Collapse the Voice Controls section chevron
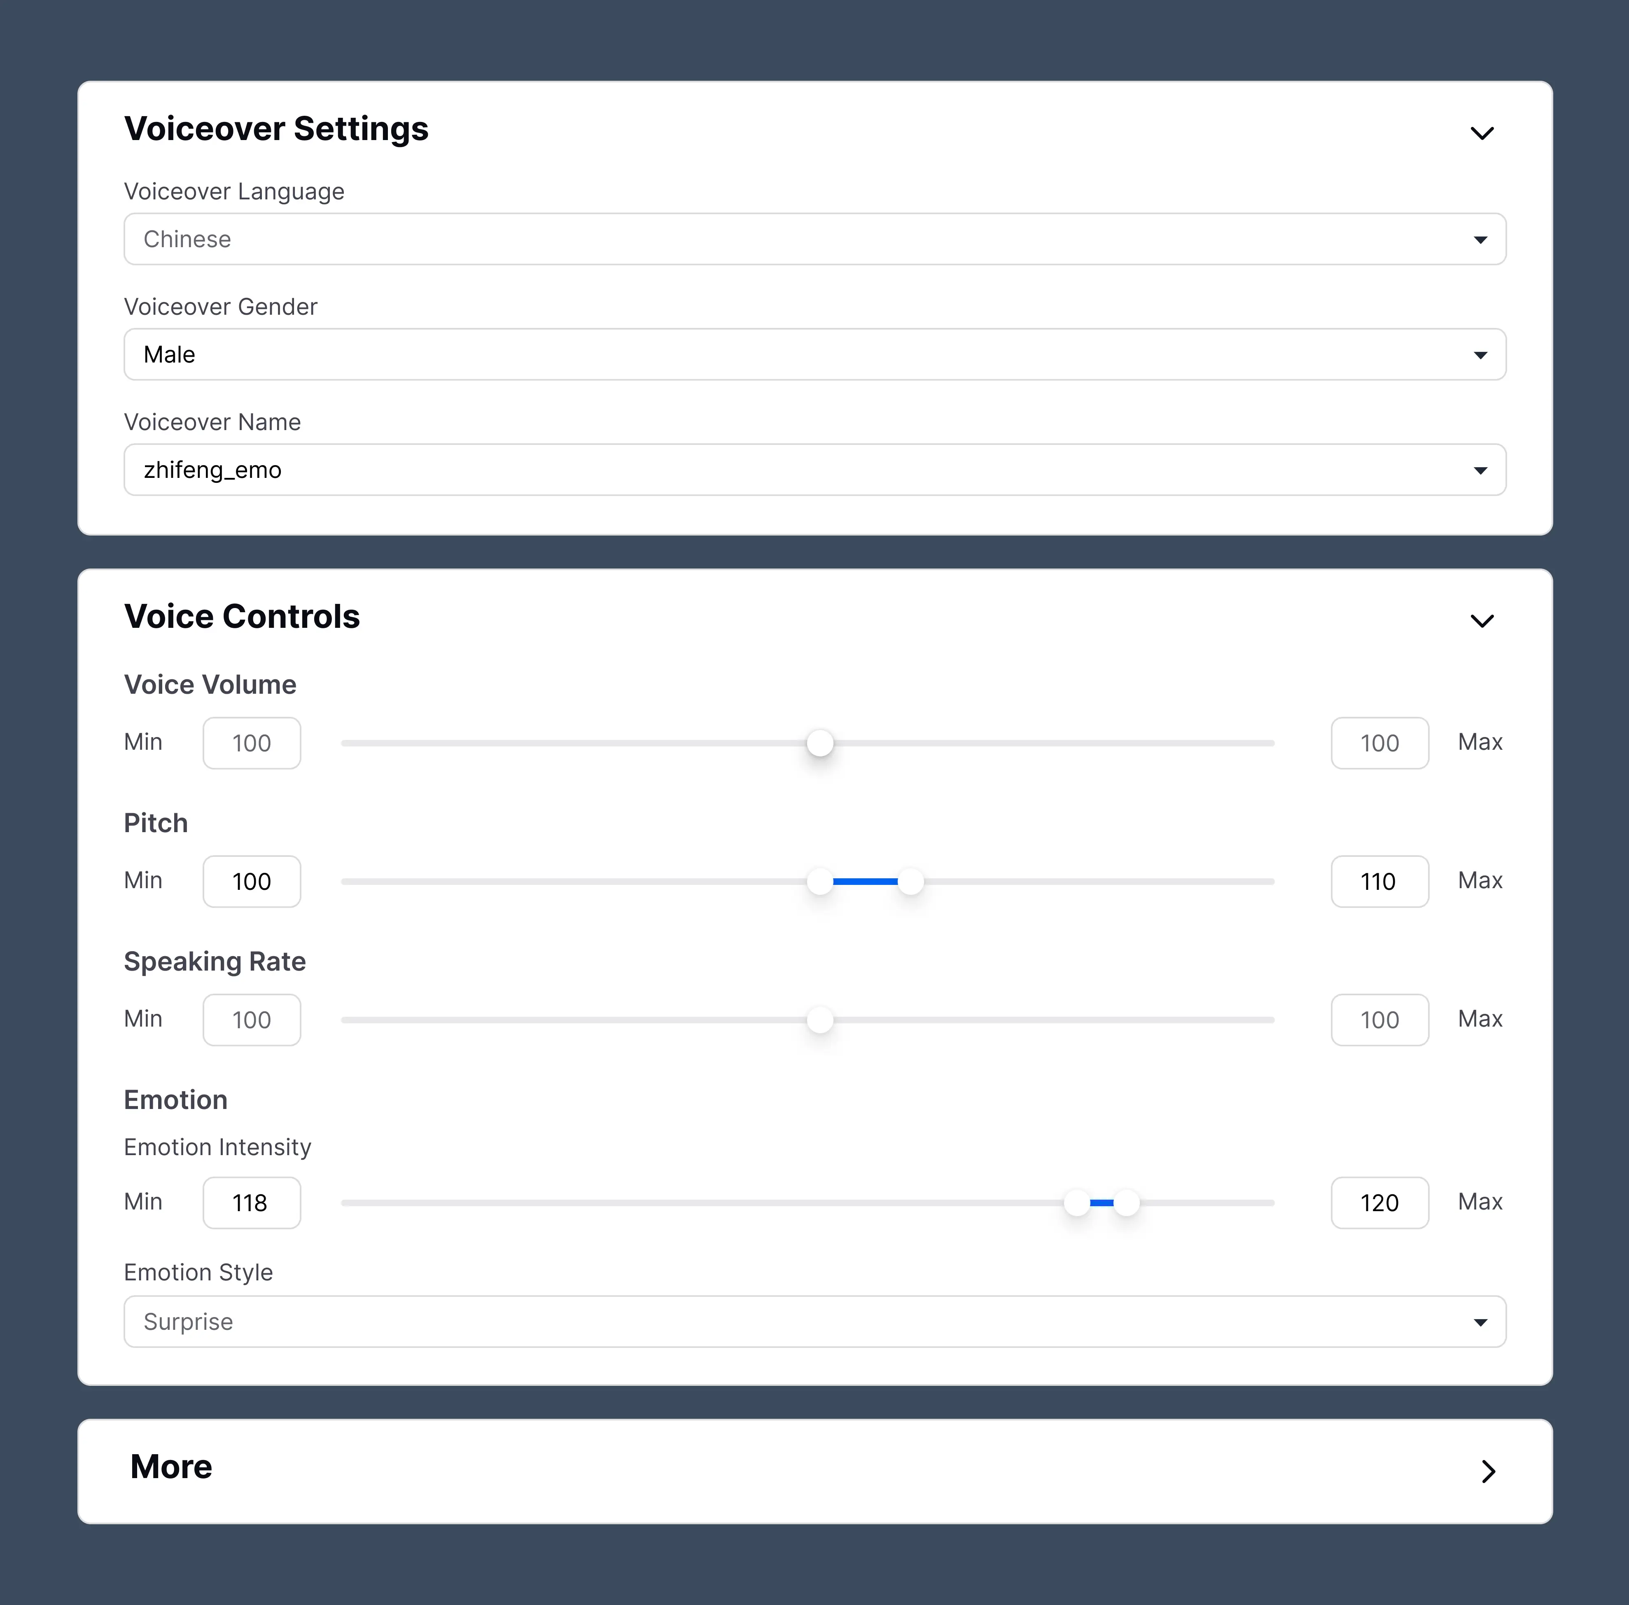This screenshot has width=1629, height=1605. (x=1482, y=621)
